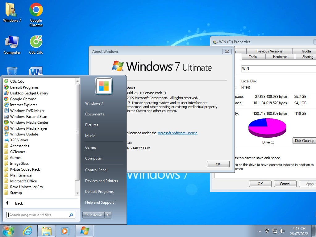Image resolution: width=316 pixels, height=237 pixels.
Task: Click the V keyboard language tray icon
Action: (267, 231)
